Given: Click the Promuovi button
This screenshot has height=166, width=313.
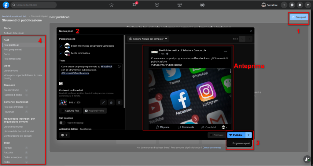Looking at the screenshot, I should pos(216,135).
